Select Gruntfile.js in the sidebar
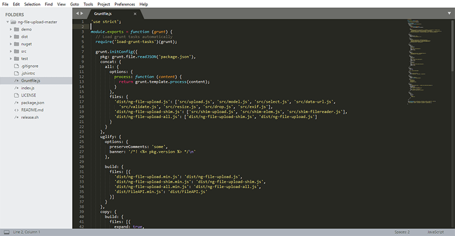This screenshot has width=455, height=236. 31,81
